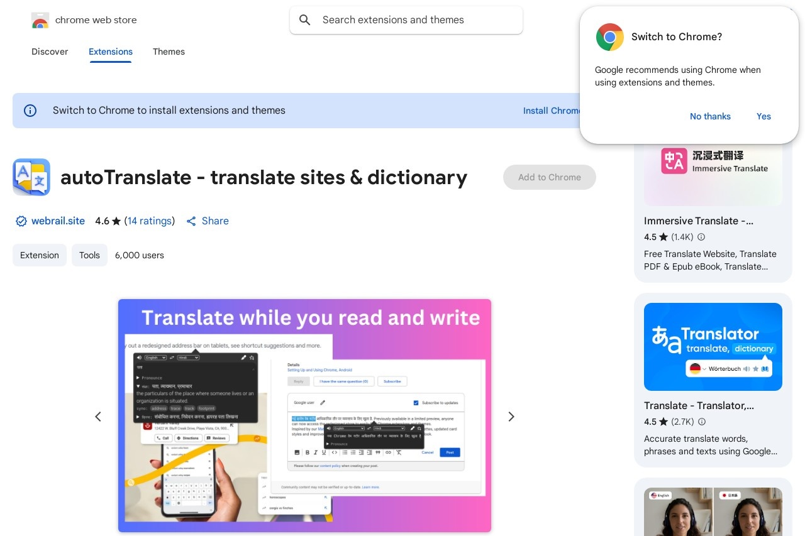Click the Chrome Web Store logo
Screen dimensions: 805x536
click(40, 20)
